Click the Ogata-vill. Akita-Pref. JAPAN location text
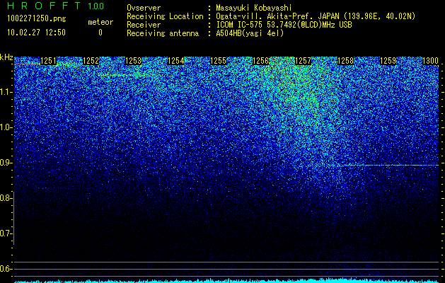The width and height of the screenshot is (445, 283). (x=316, y=17)
